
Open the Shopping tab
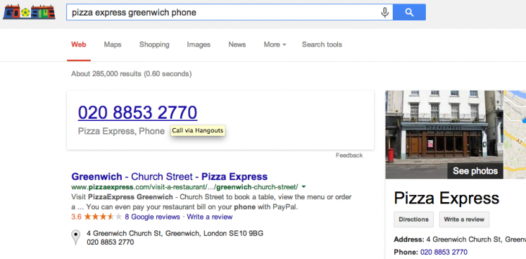(x=154, y=45)
